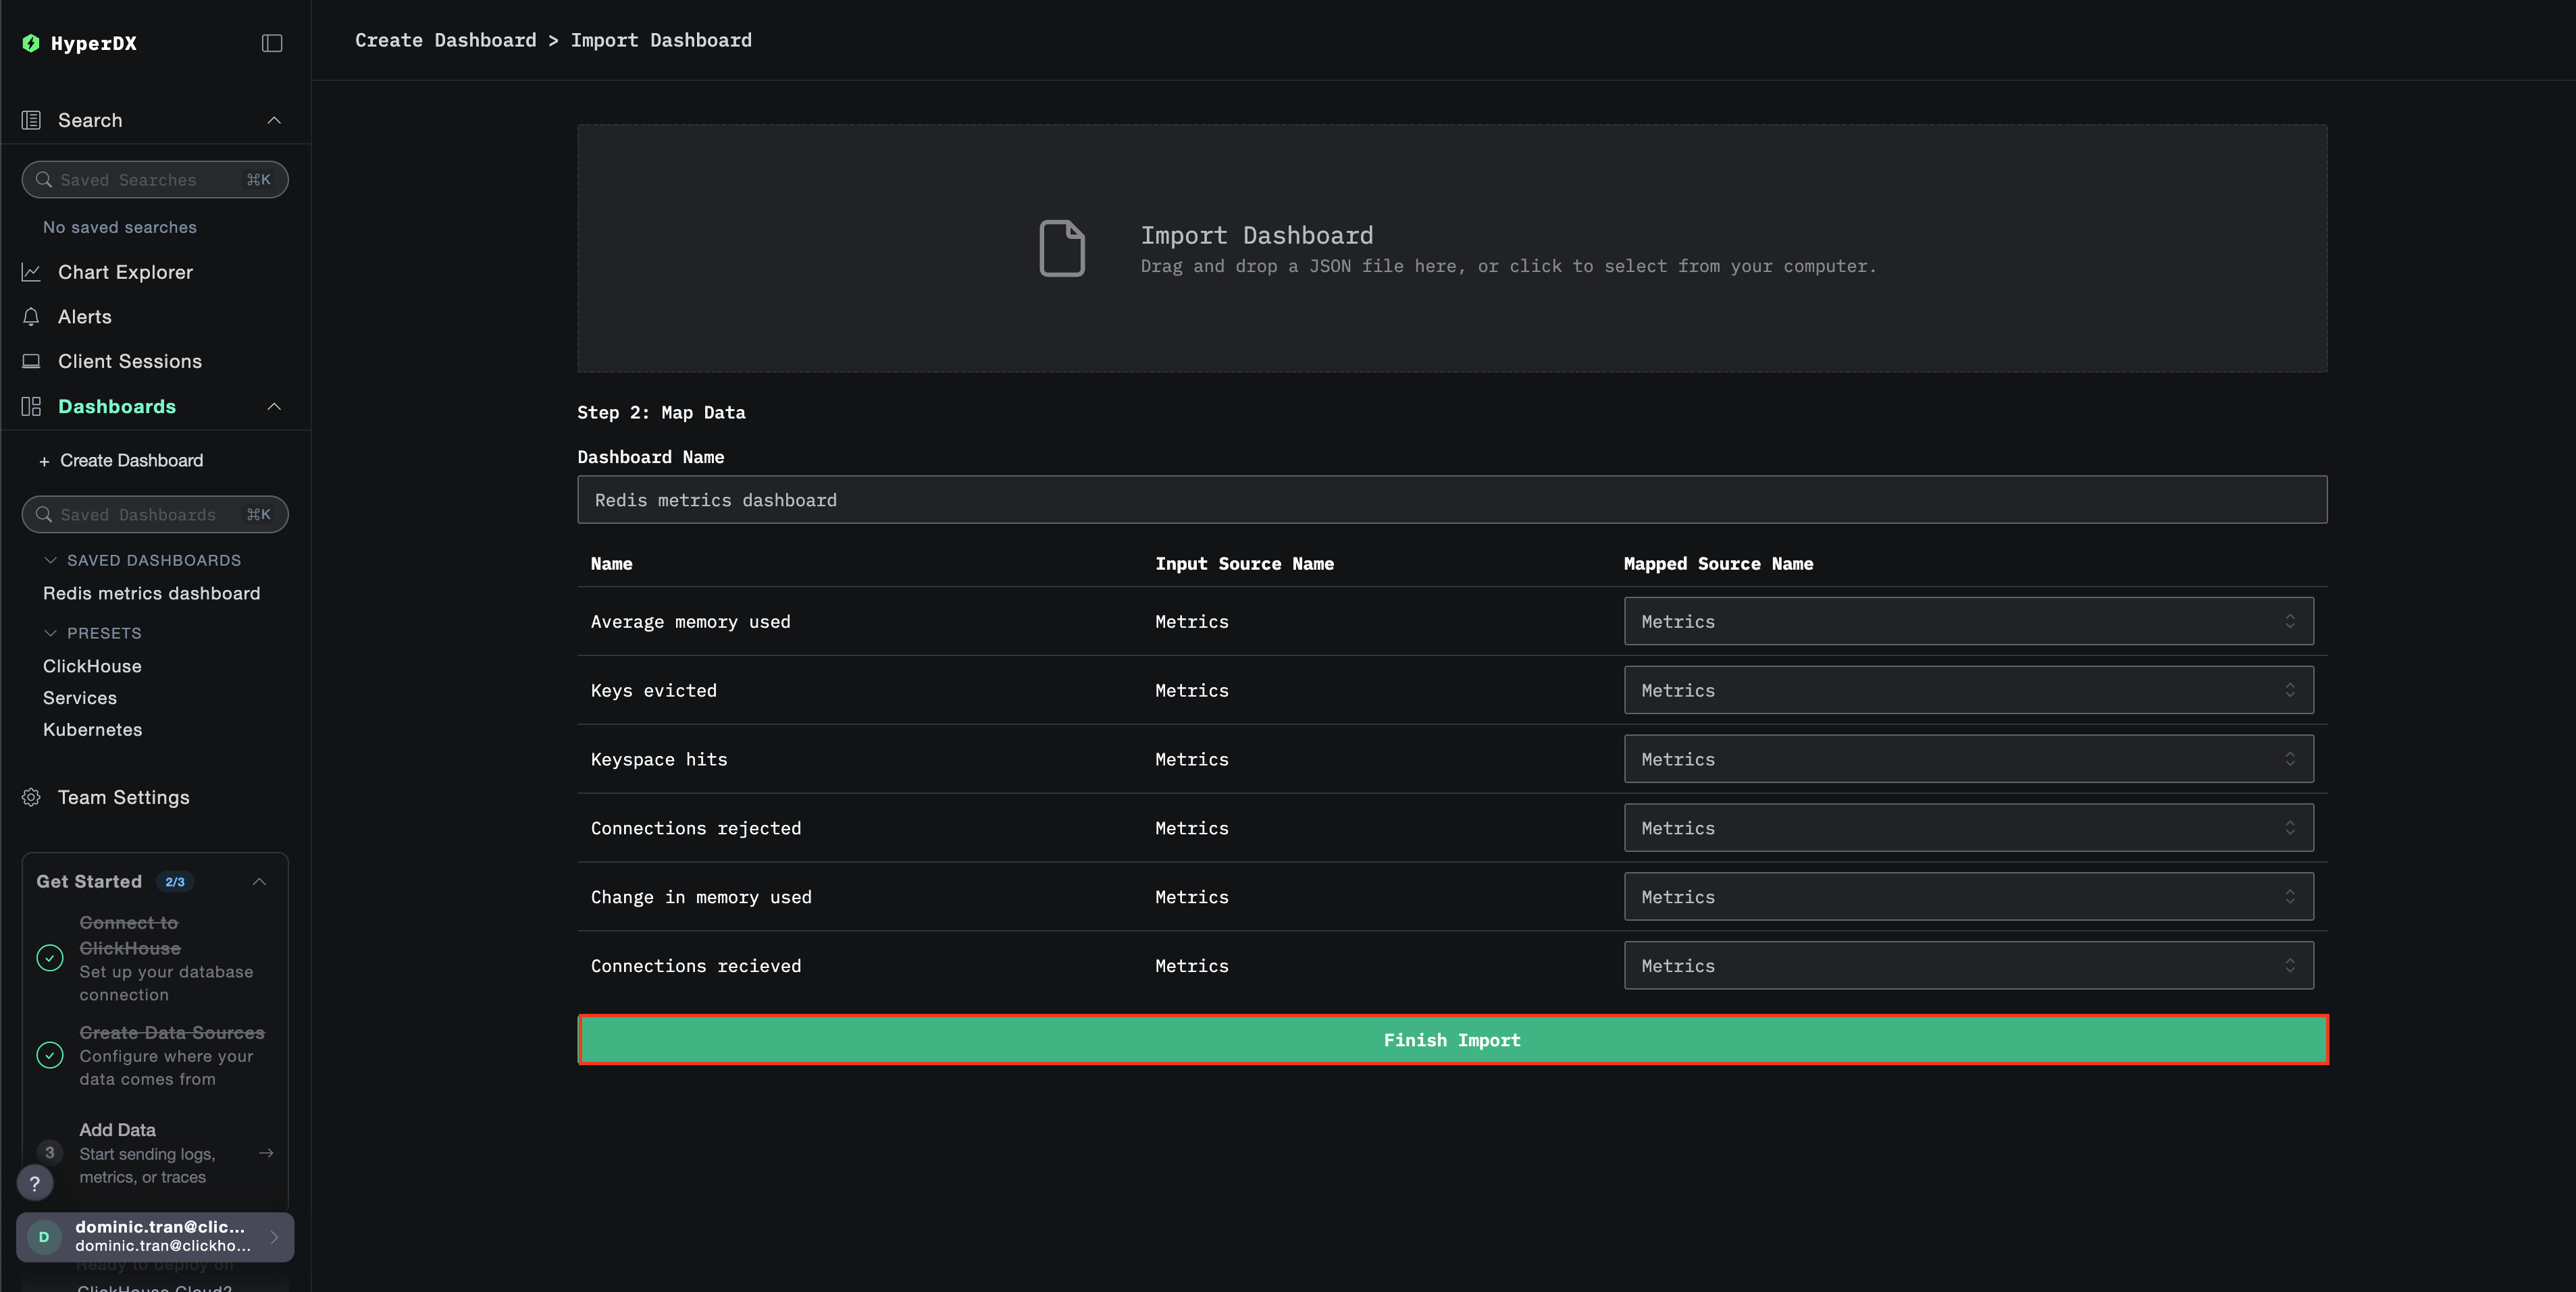Select Import Dashboard in the breadcrumb
2576x1292 pixels.
661,40
